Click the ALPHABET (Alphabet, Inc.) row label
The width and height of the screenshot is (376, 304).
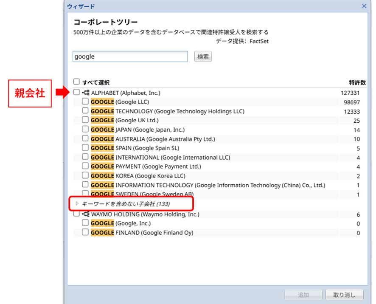point(126,93)
